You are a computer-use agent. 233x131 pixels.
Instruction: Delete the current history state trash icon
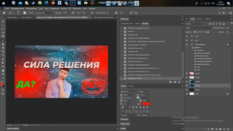pyautogui.click(x=179, y=82)
